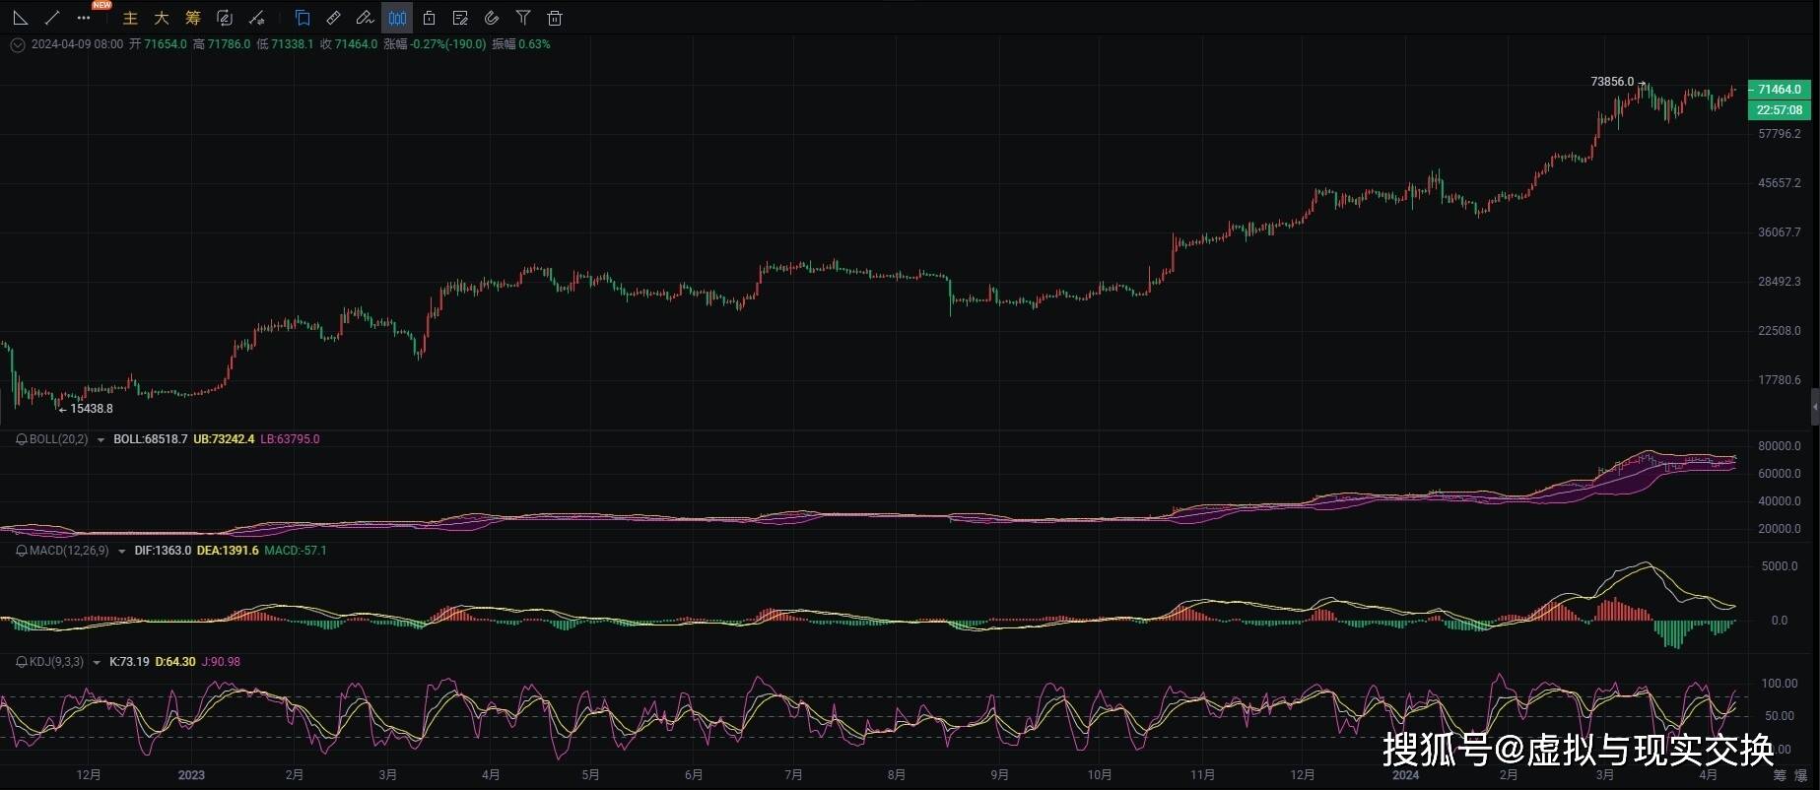Click the DEA:1391.6 MACD value
The width and height of the screenshot is (1820, 790).
228,551
